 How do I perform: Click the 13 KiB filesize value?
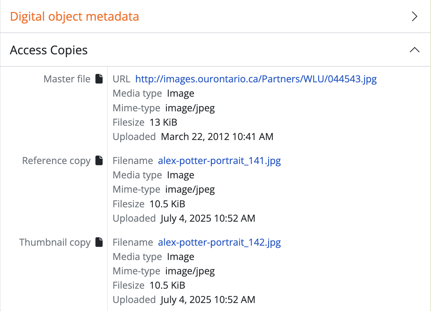163,122
